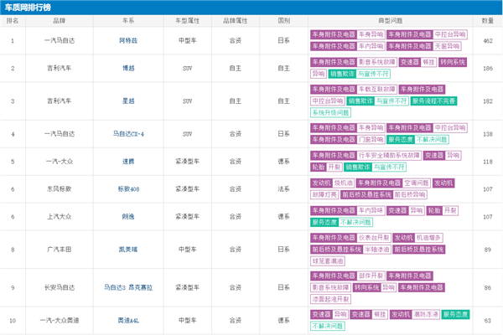The height and width of the screenshot is (335, 503).
Task: Select the 车载互联故障 issue tag
Action: point(377,89)
